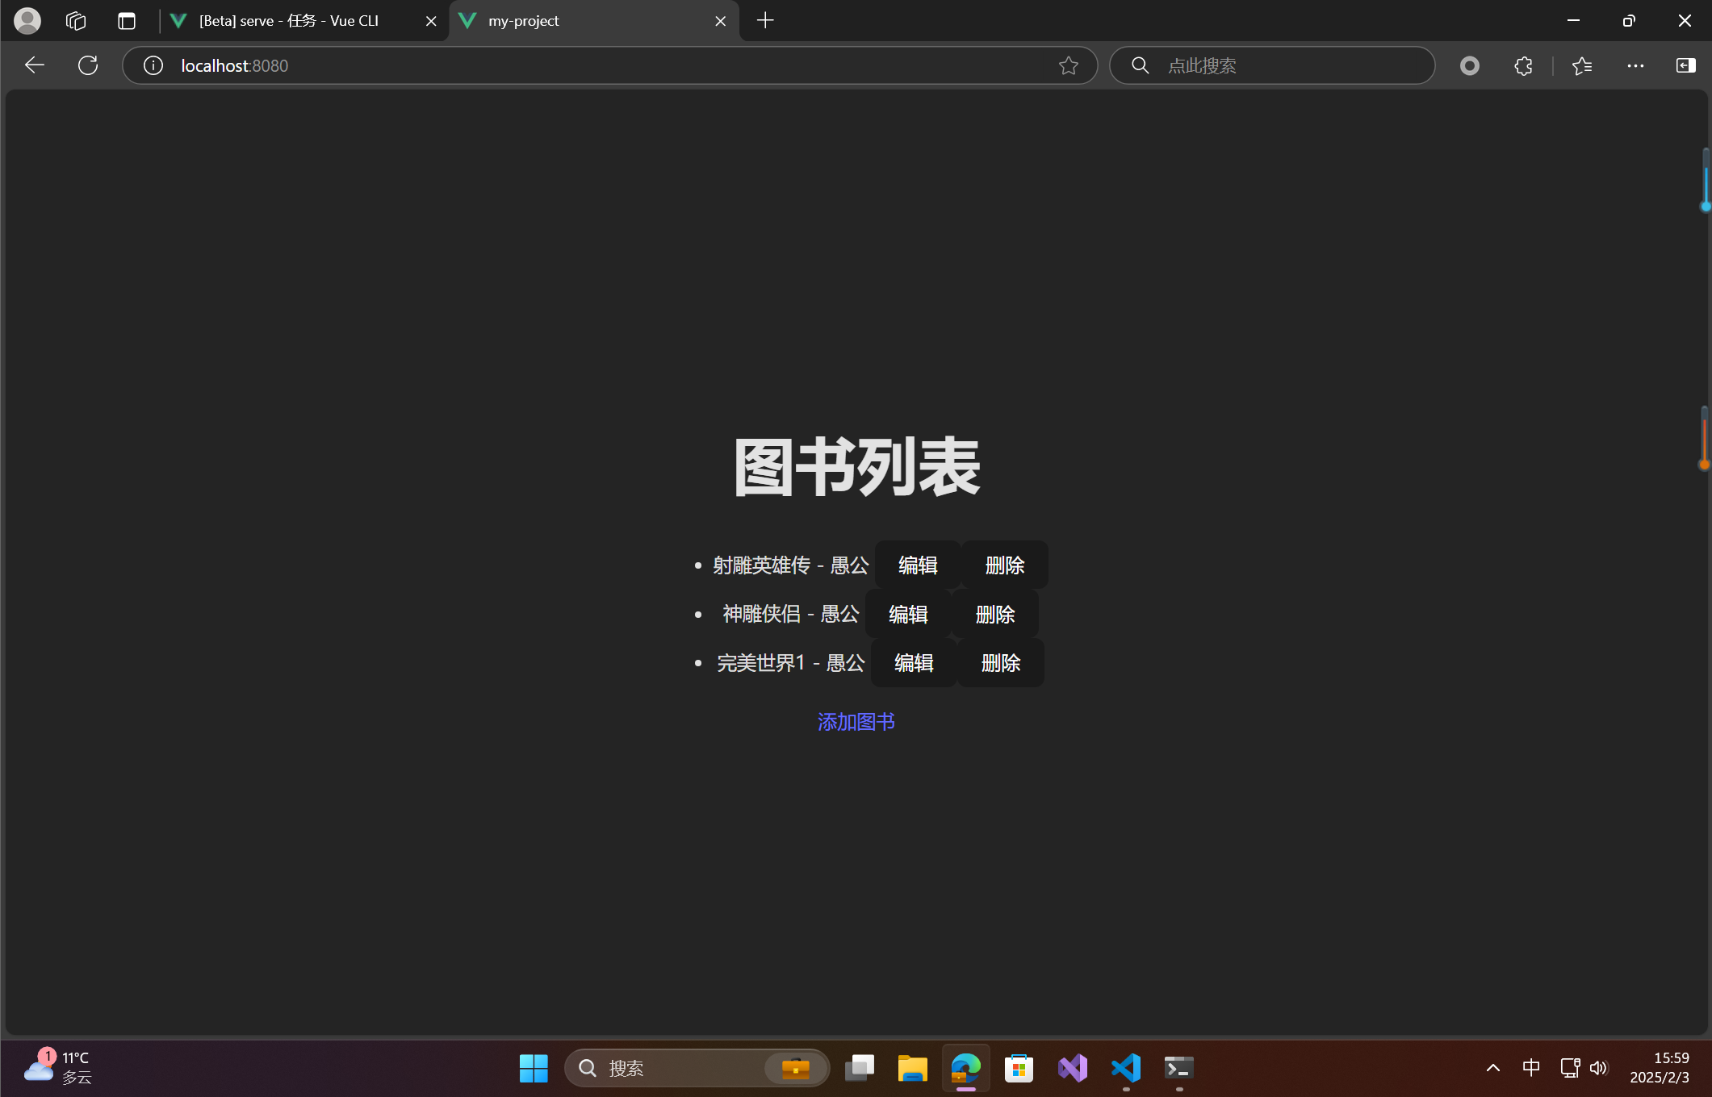Open the Windows Start menu
Viewport: 1712px width, 1097px height.
[x=534, y=1068]
